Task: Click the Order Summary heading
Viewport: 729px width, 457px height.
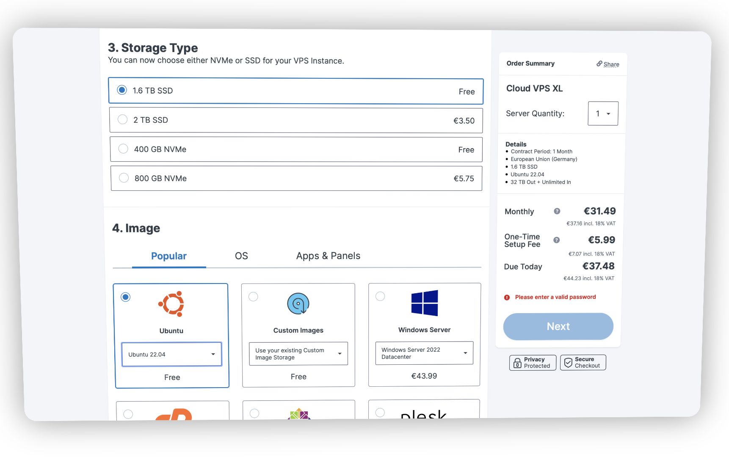Action: click(x=530, y=63)
